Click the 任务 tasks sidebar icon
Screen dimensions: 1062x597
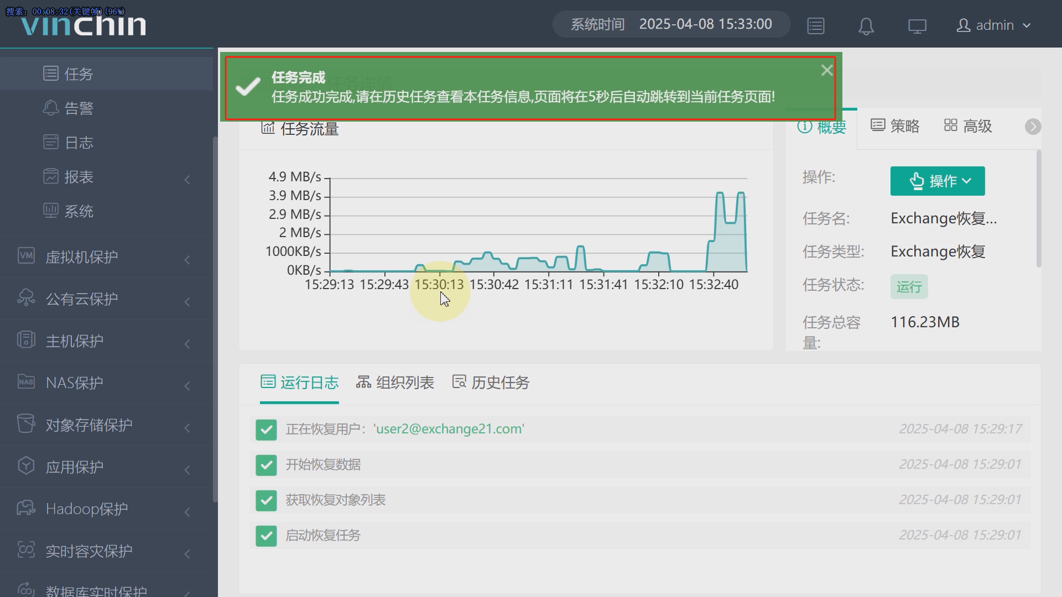click(x=51, y=74)
